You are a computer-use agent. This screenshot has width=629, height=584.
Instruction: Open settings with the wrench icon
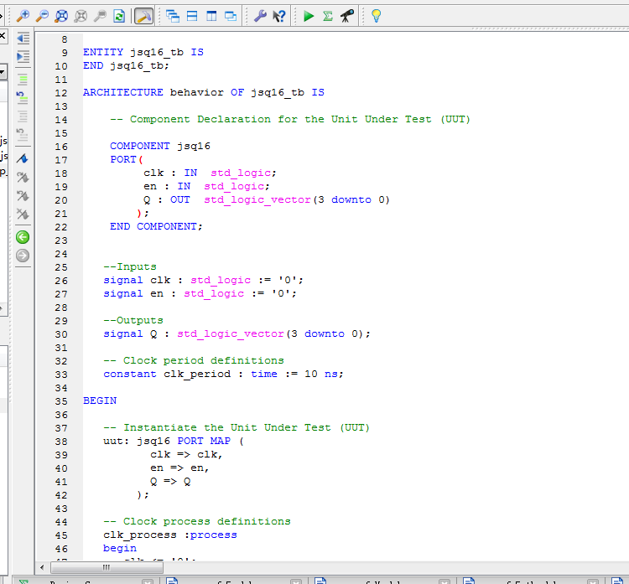[260, 16]
